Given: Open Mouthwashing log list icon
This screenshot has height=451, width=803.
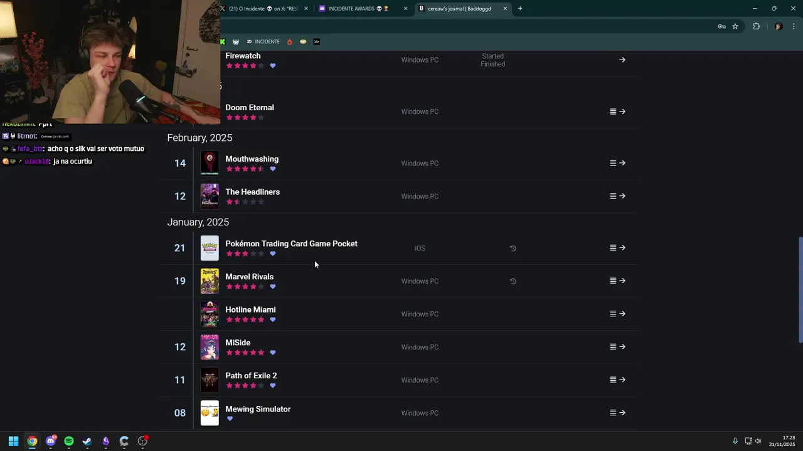Looking at the screenshot, I should [613, 163].
